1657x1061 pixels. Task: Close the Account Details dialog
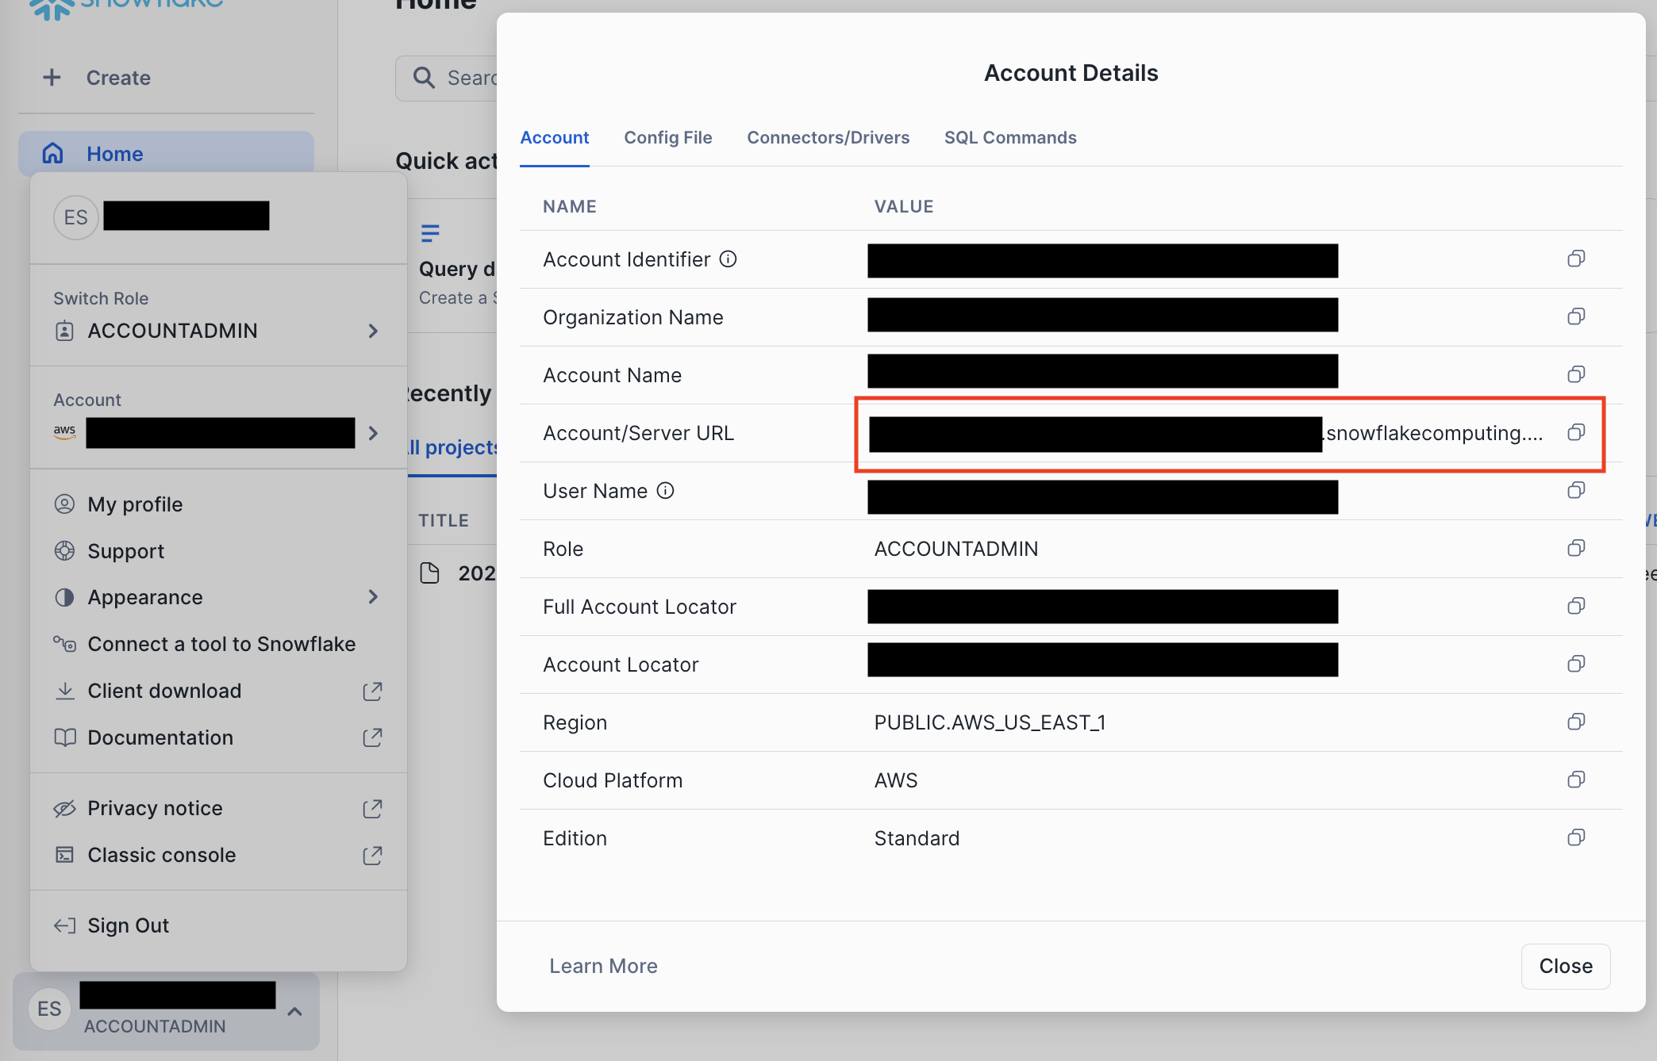click(x=1565, y=966)
